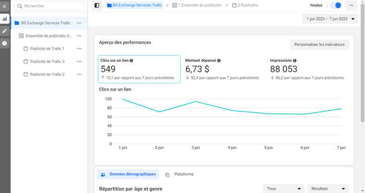Click the Rechercher search field
Image resolution: width=365 pixels, height=193 pixels.
[49, 6]
